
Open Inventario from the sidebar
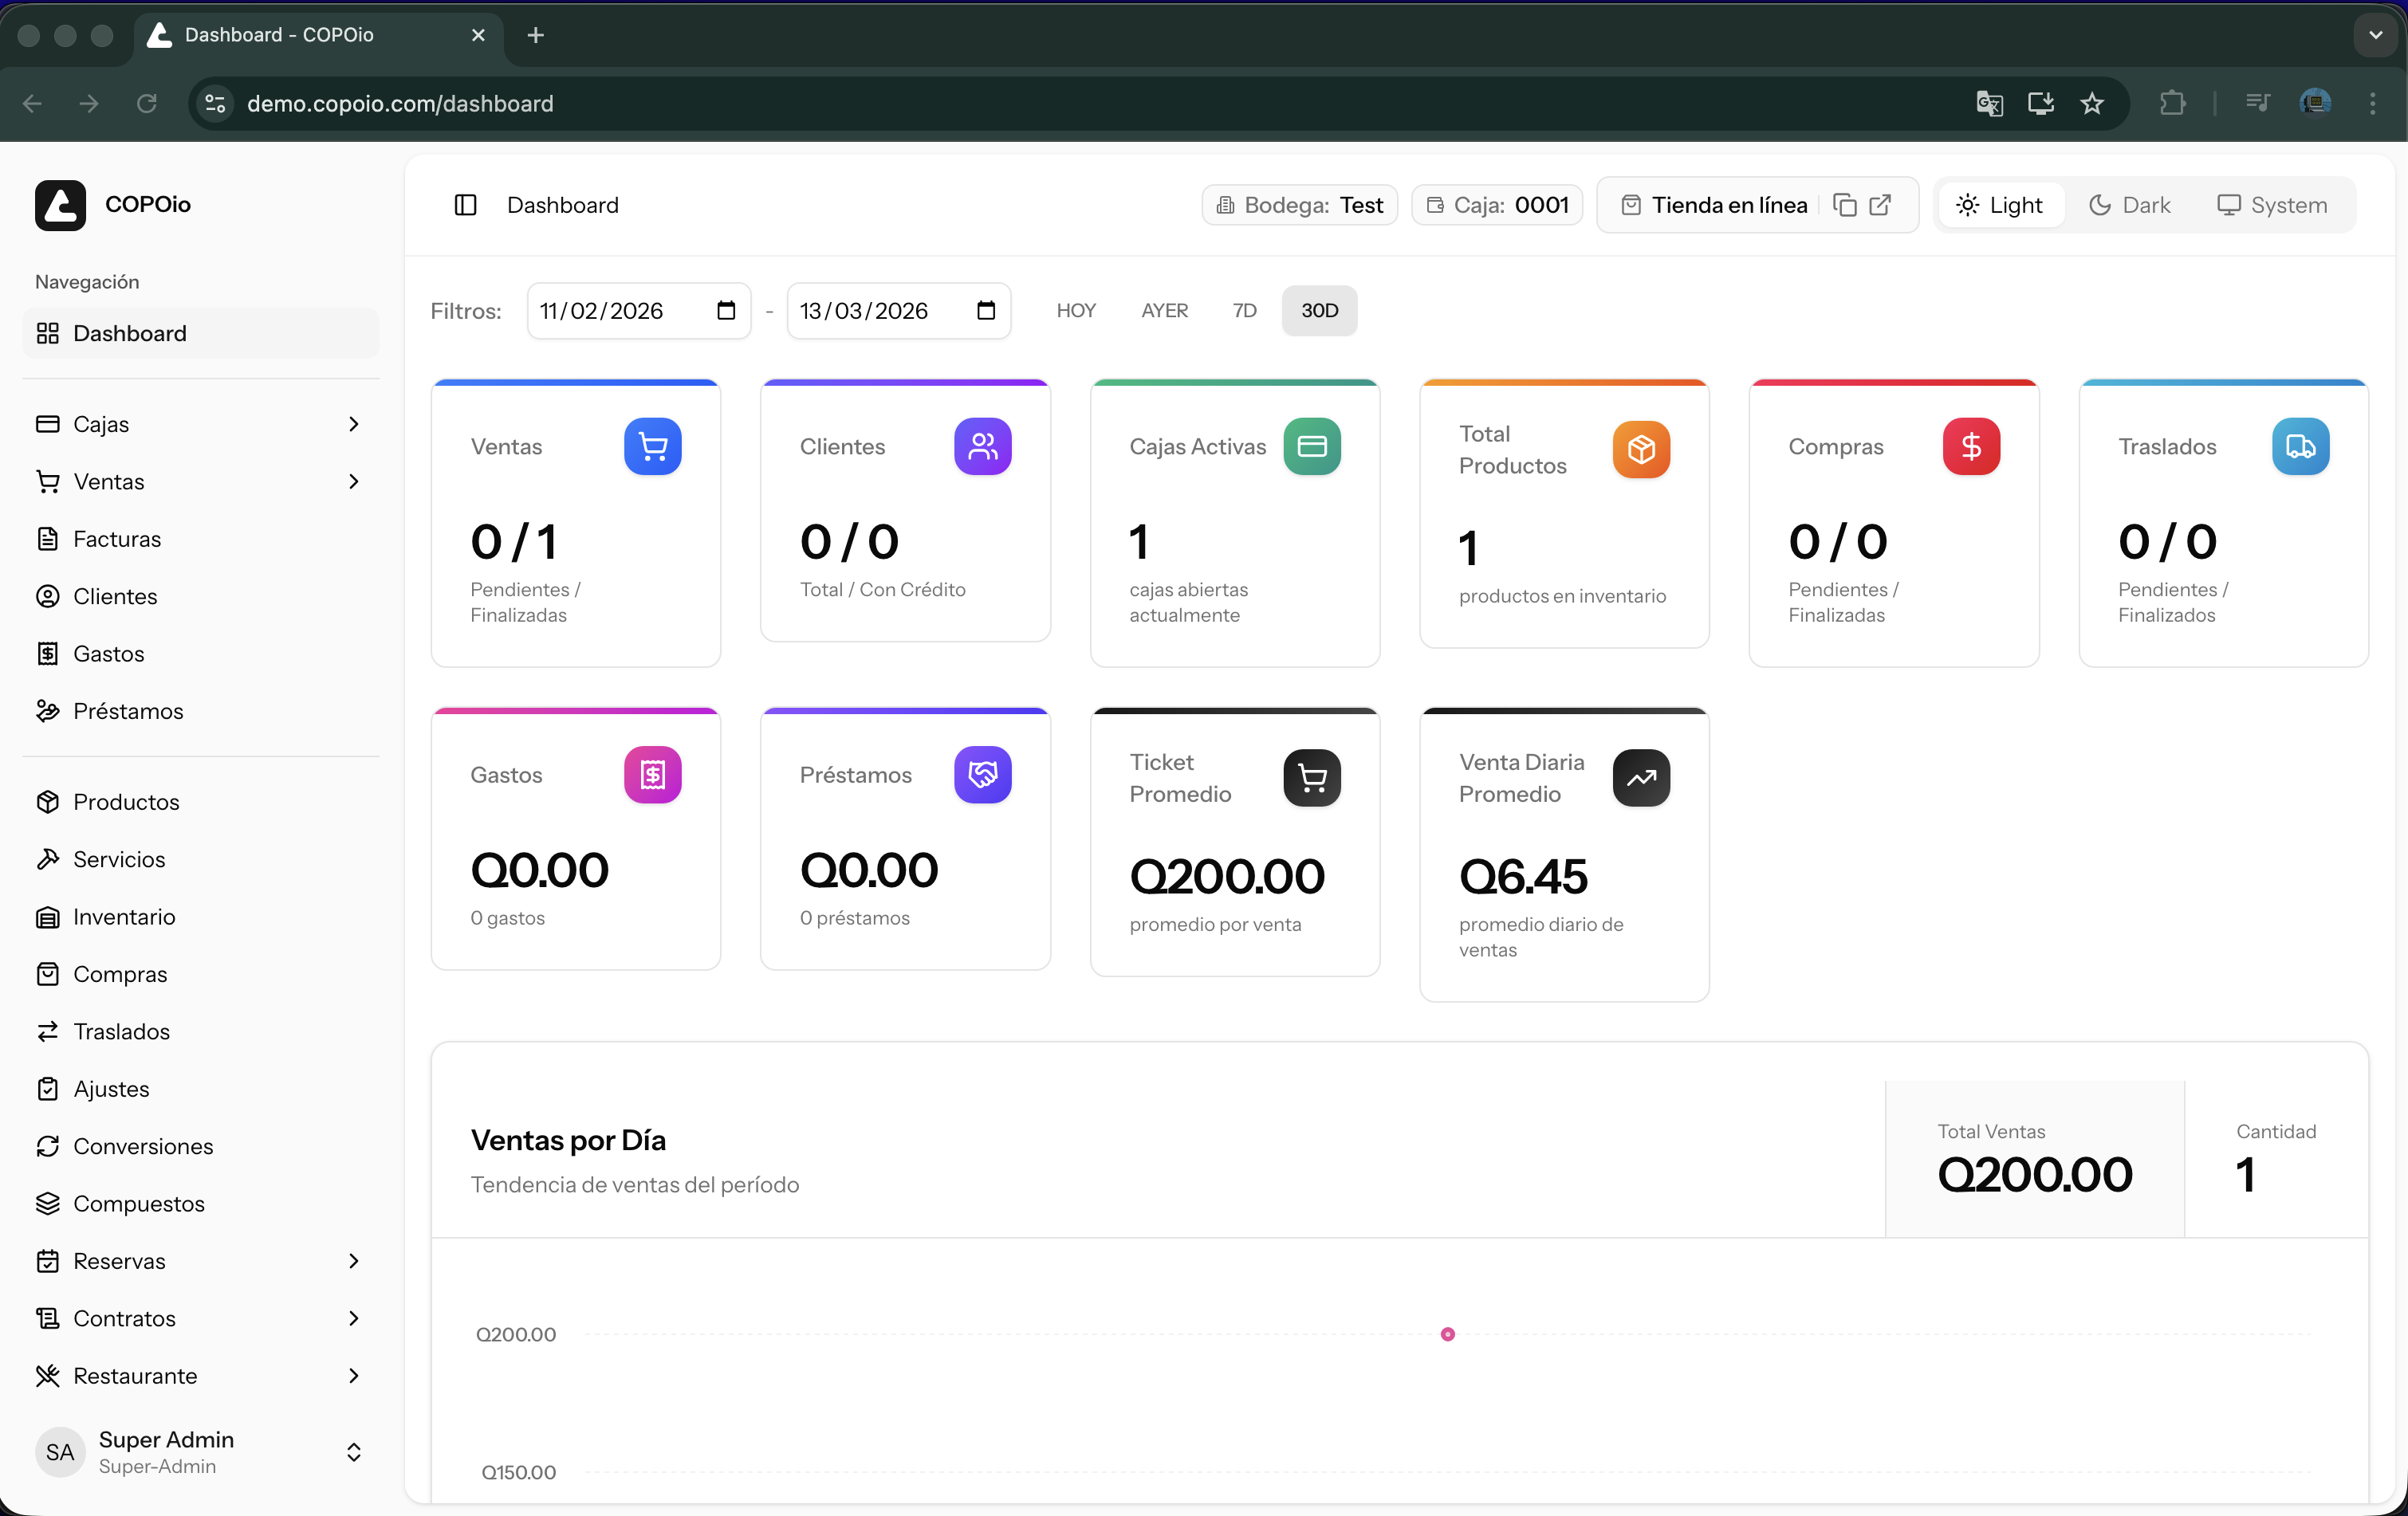[124, 917]
